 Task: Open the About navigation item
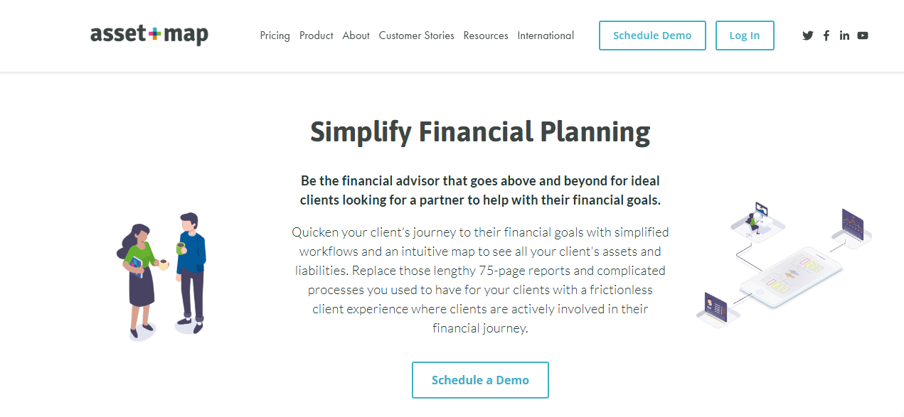[x=356, y=36]
